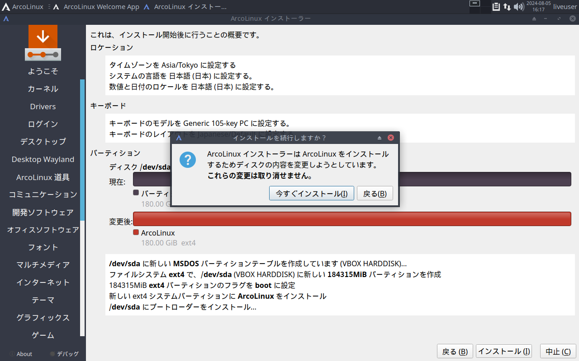
Task: Click the 戻る (B) button at the window bottom
Action: point(455,352)
